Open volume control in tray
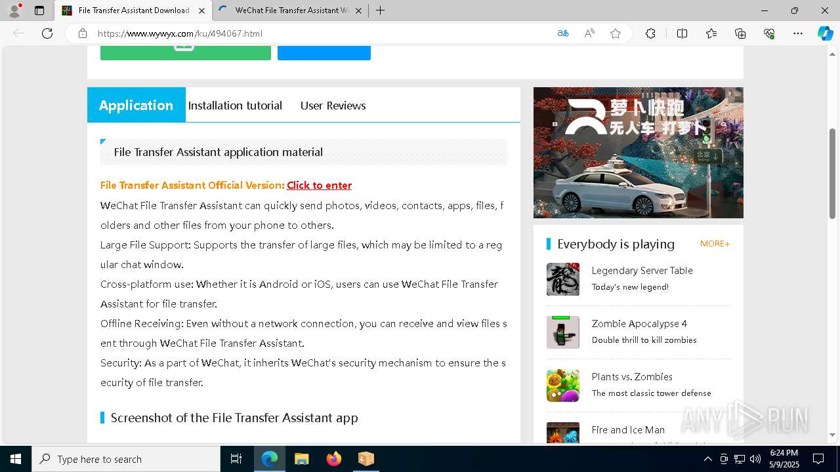840x472 pixels. tap(755, 459)
